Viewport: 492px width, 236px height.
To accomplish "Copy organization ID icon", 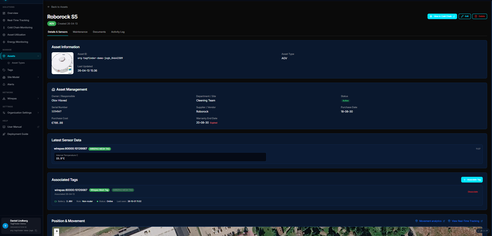I will [x=36, y=231].
